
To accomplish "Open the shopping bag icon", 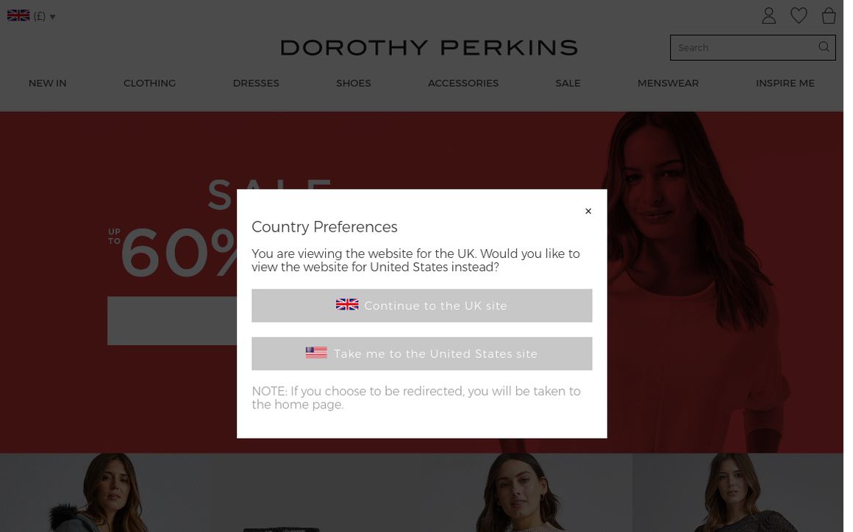I will (x=829, y=15).
